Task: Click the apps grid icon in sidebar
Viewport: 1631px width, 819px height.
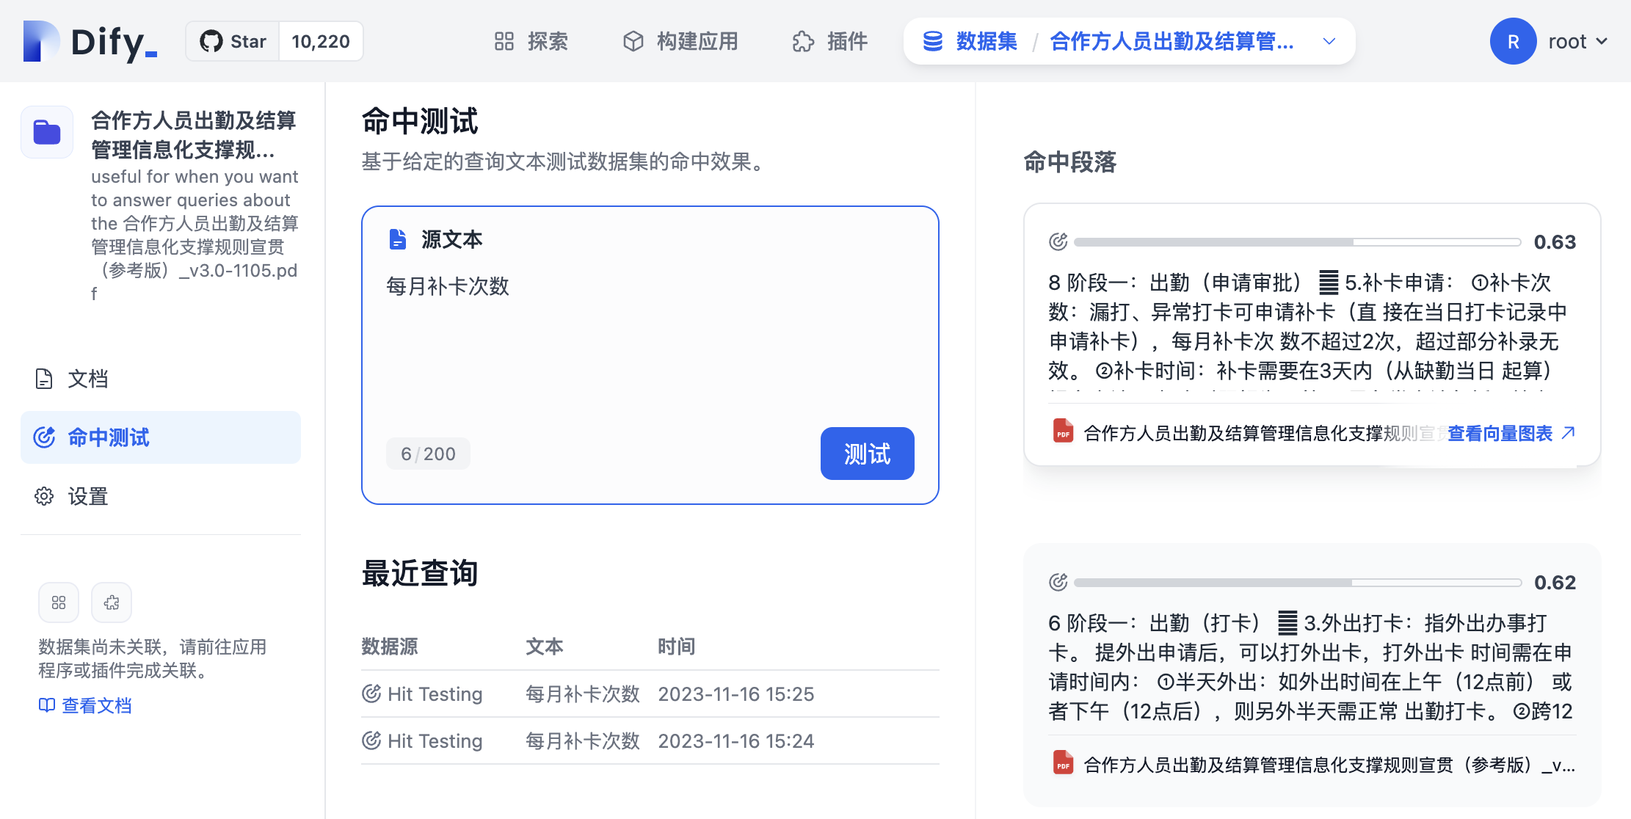Action: click(59, 603)
